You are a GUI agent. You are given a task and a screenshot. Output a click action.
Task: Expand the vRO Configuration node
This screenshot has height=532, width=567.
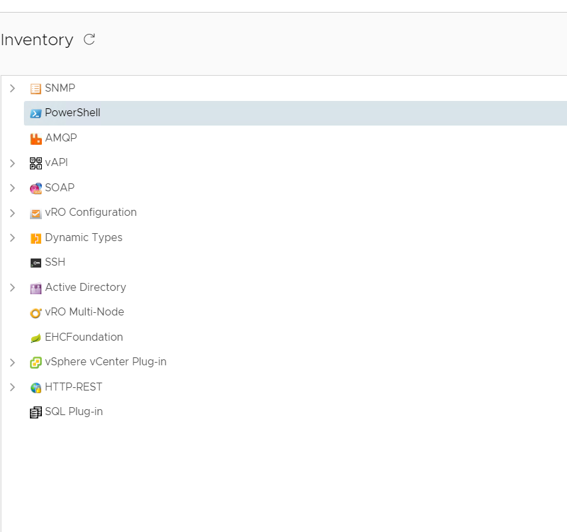click(12, 213)
